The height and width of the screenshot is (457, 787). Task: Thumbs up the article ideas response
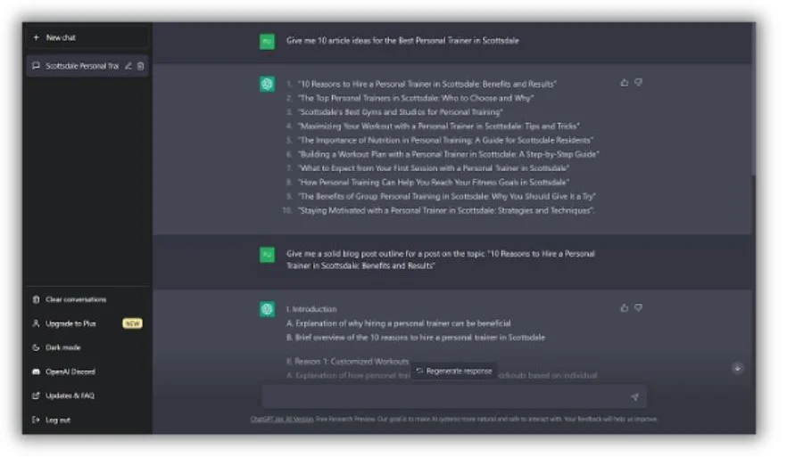click(x=625, y=83)
